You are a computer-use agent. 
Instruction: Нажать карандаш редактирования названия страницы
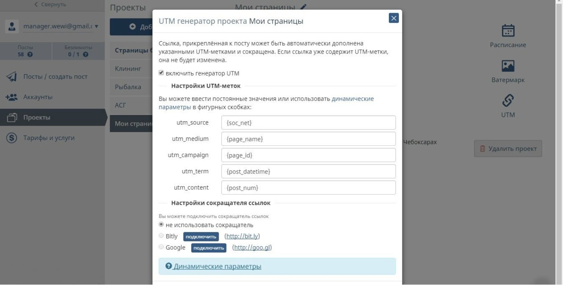tap(303, 7)
